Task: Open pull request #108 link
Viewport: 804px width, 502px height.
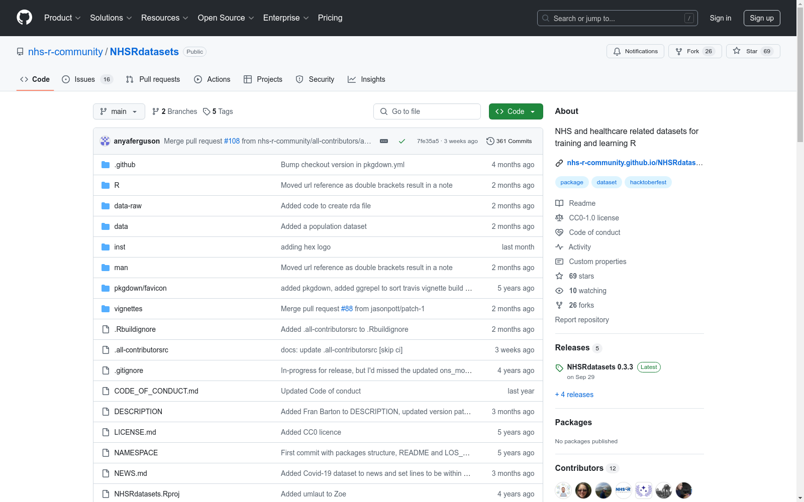Action: [x=232, y=141]
